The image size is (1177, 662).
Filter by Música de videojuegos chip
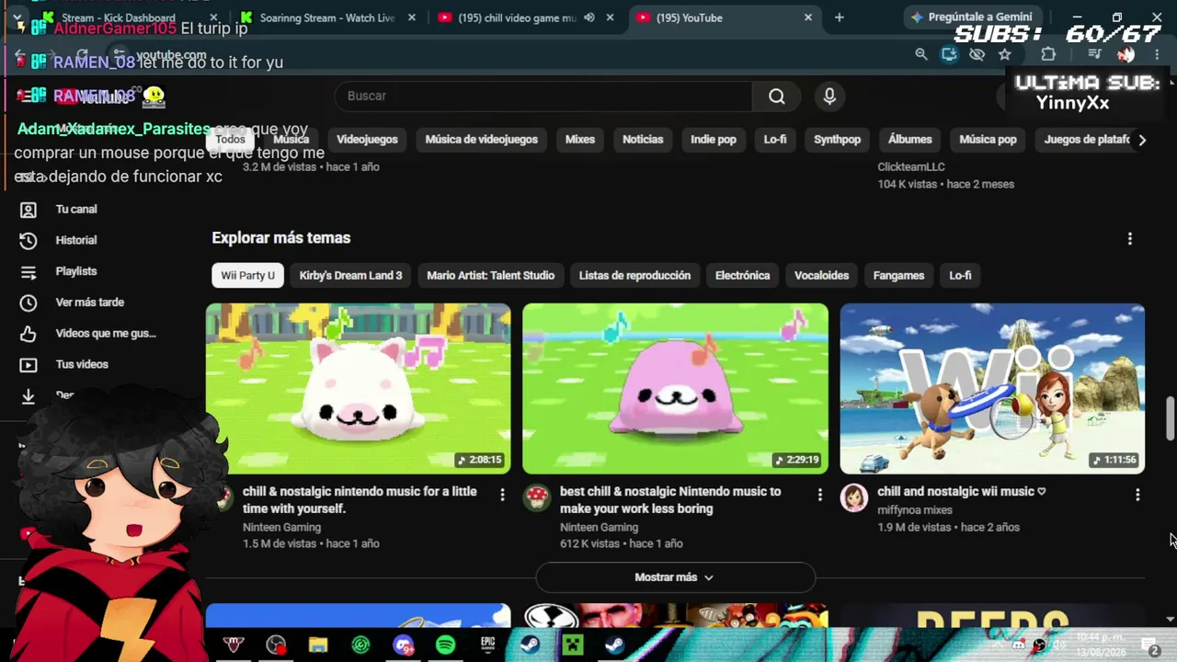481,140
